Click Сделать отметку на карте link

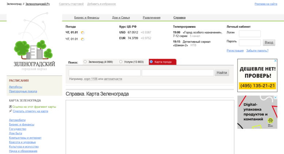(x=30, y=111)
